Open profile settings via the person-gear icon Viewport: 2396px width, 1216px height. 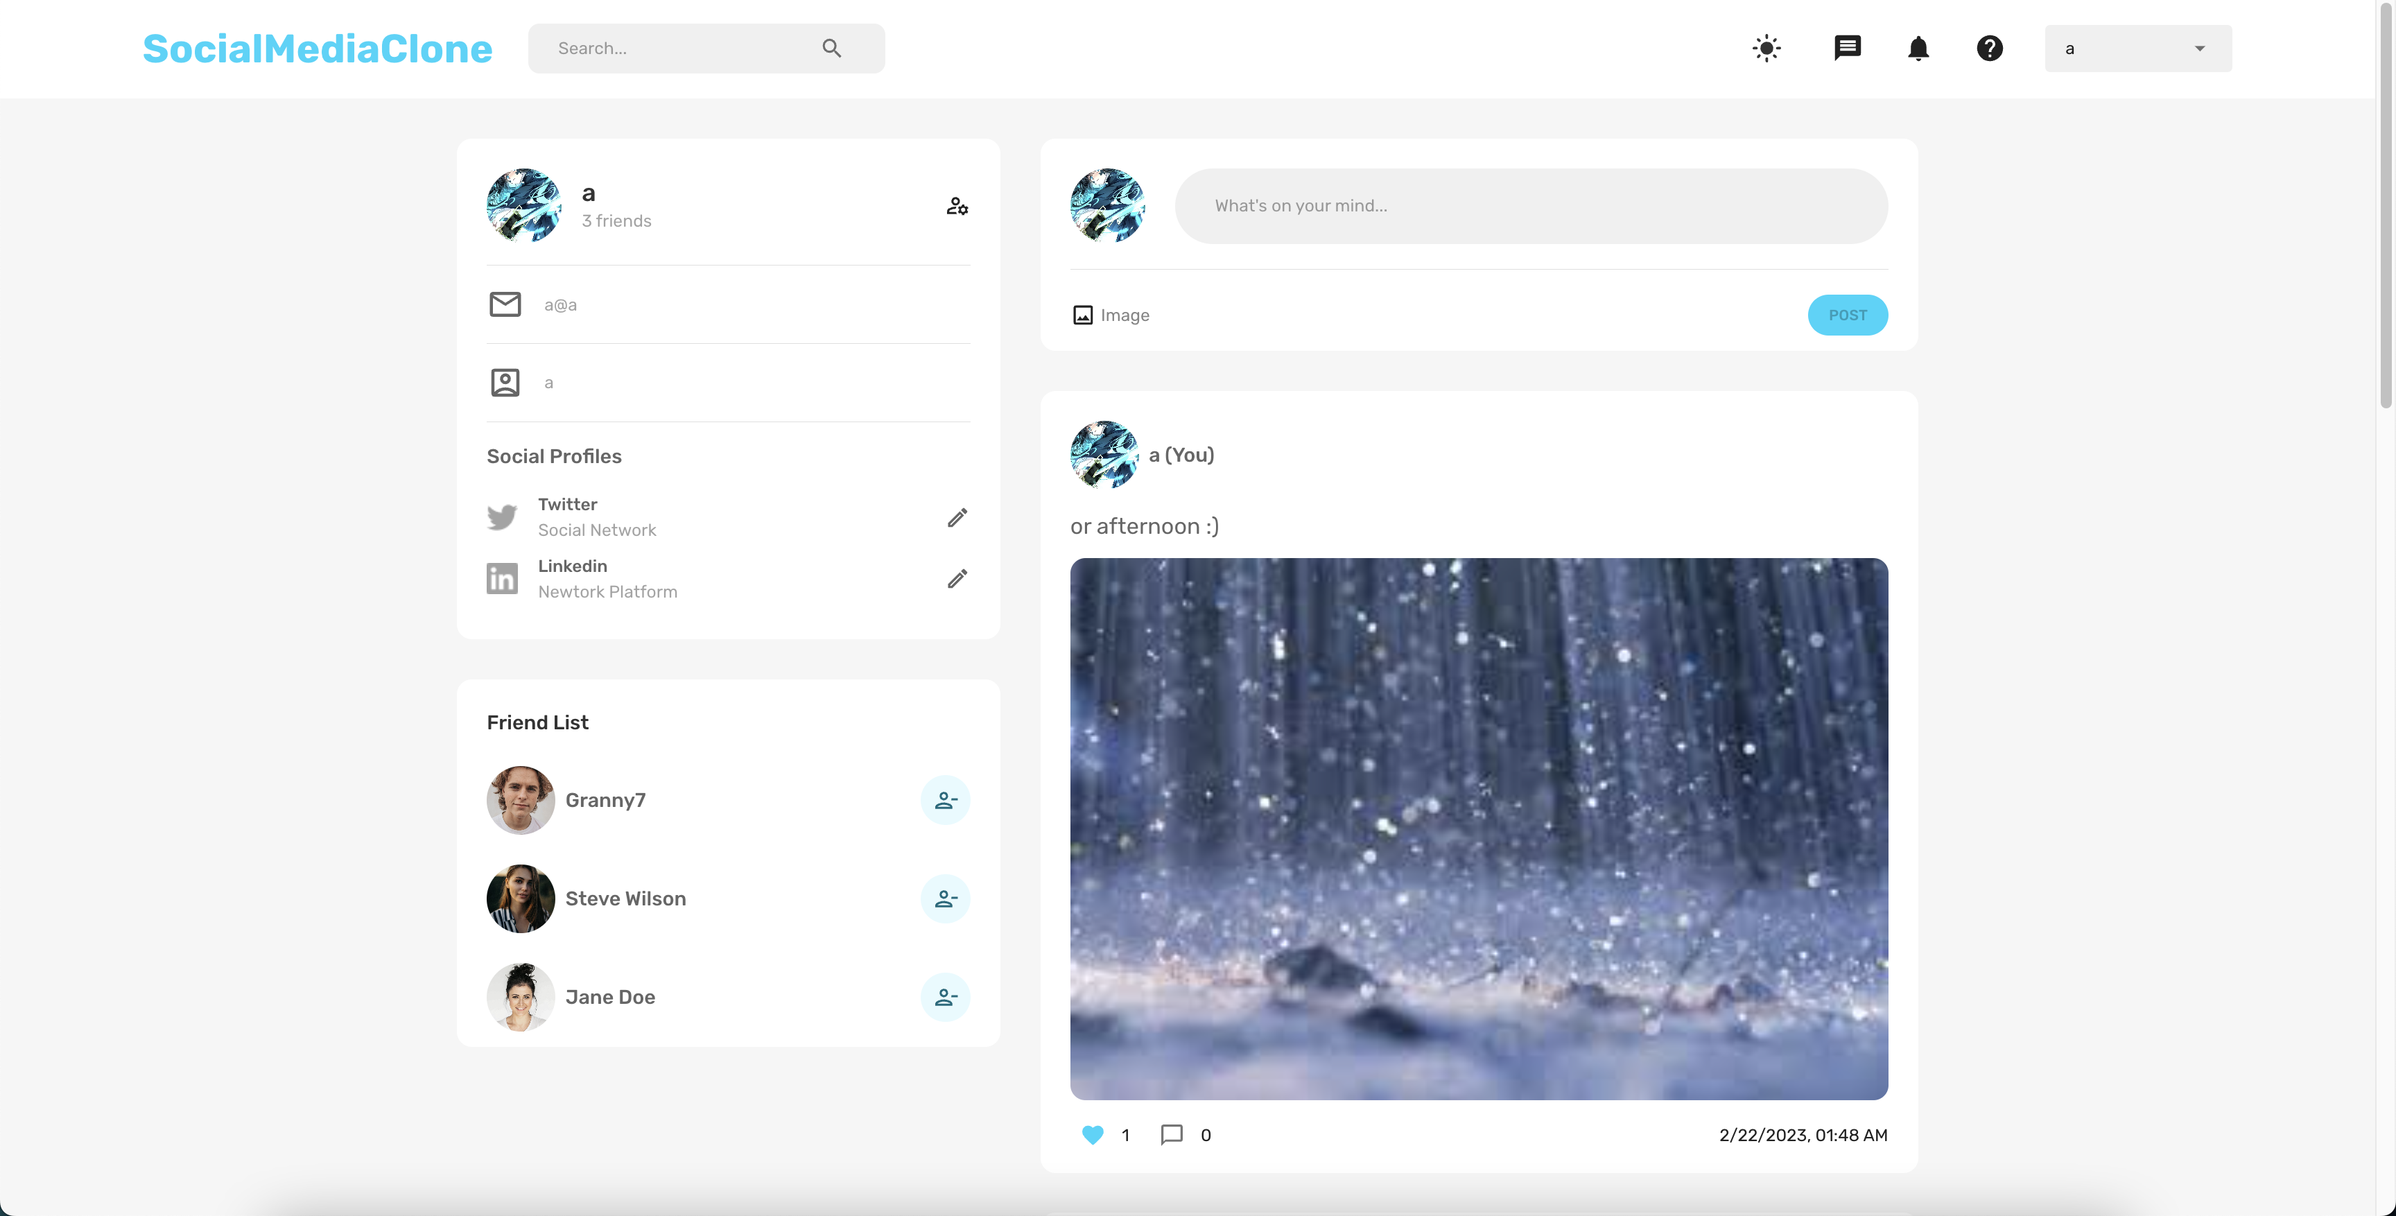(957, 207)
